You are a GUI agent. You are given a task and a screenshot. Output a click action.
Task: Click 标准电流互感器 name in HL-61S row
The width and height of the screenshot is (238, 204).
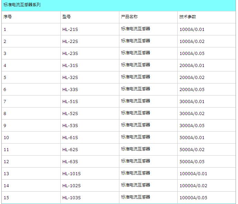pyautogui.click(x=136, y=137)
